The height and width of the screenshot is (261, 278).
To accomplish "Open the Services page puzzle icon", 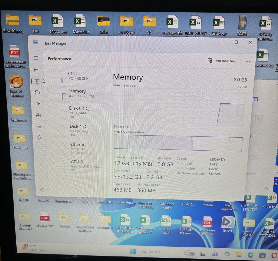I will point(40,138).
